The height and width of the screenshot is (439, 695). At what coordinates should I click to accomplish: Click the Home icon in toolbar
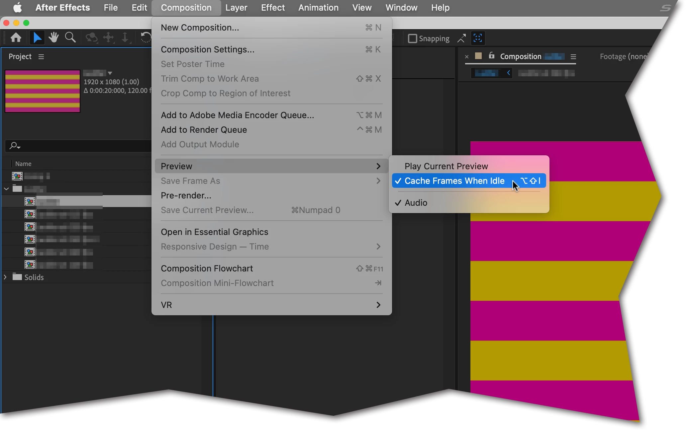click(16, 38)
